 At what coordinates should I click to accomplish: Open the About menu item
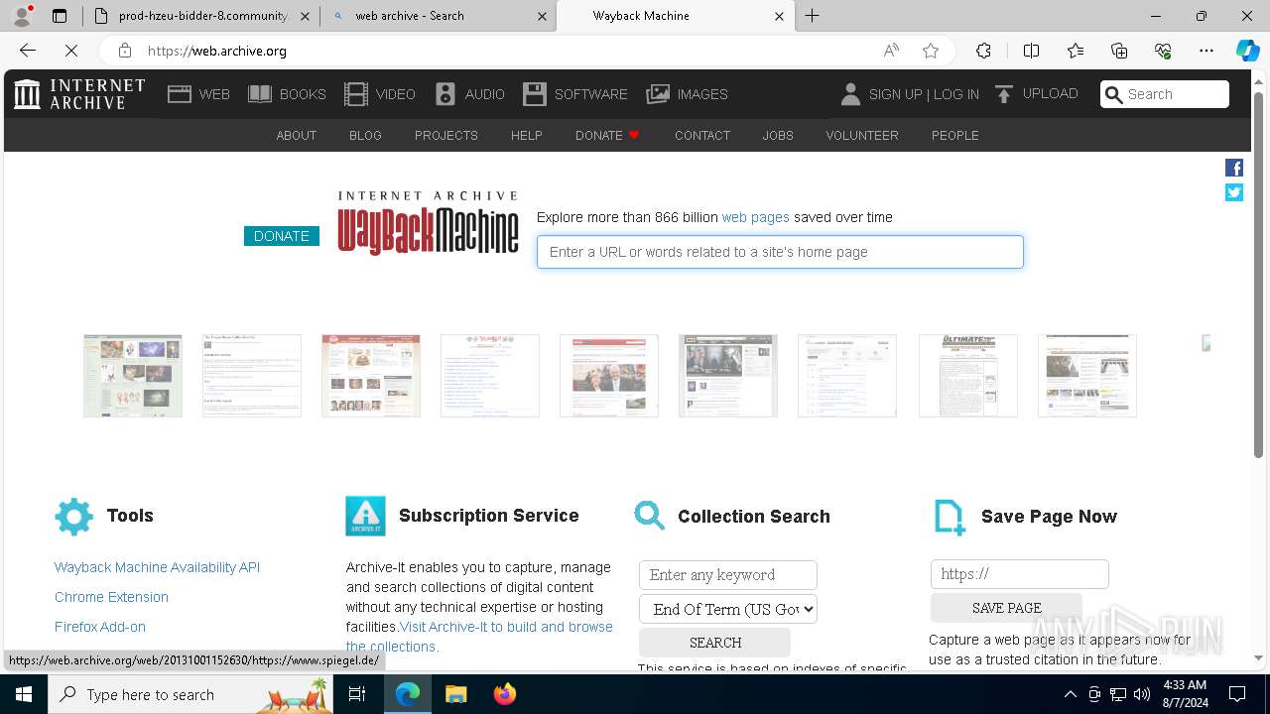(x=297, y=135)
